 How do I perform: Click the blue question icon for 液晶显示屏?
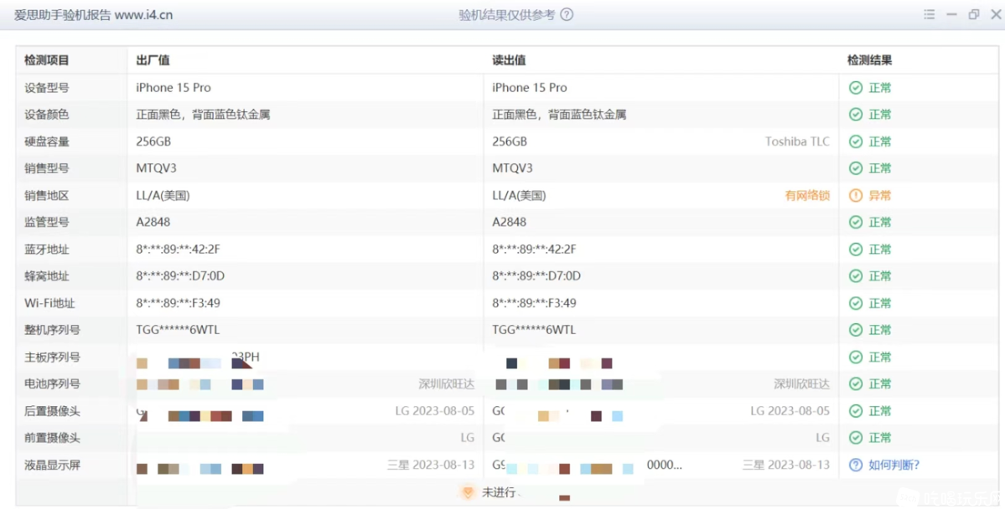point(856,465)
